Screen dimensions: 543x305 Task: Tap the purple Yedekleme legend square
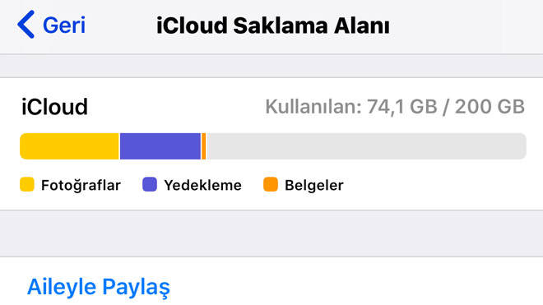[150, 184]
